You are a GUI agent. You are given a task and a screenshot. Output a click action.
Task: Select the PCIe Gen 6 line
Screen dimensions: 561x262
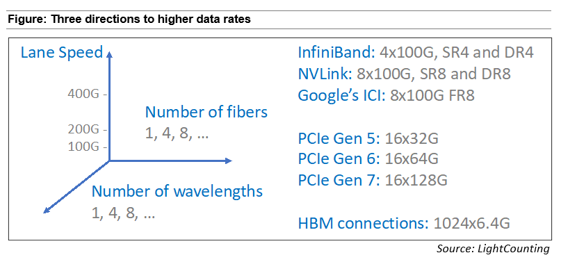click(x=368, y=159)
